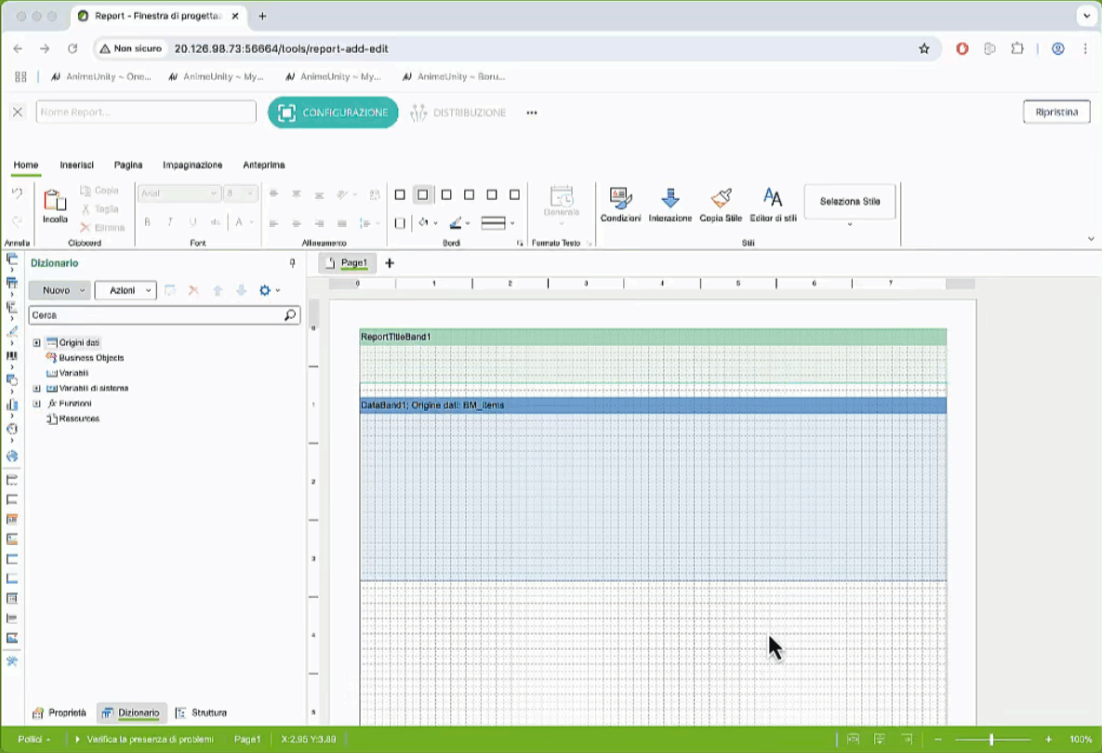Click TagVia cut scissors icon labeled Taglia
The height and width of the screenshot is (753, 1102).
(100, 208)
